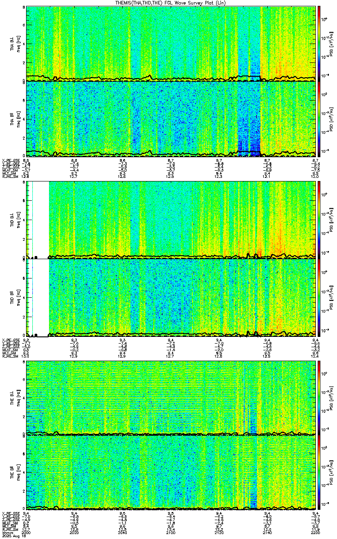
Task: Click the 'THE Bll freq [Hz]' y-axis label
Action: pos(15,473)
